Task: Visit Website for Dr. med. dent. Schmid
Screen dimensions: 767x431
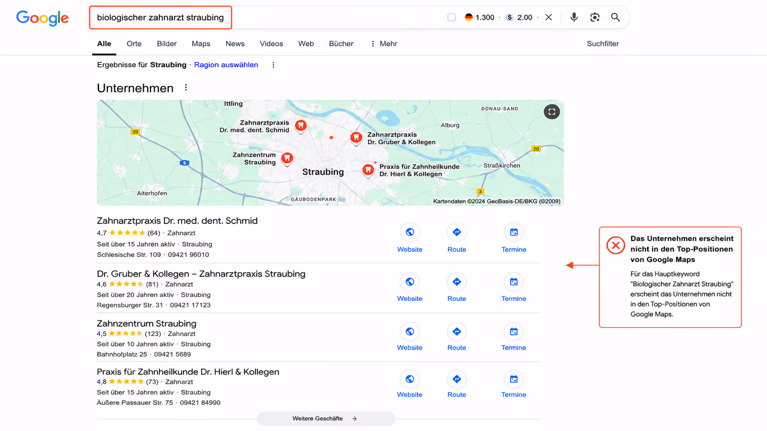Action: point(410,238)
